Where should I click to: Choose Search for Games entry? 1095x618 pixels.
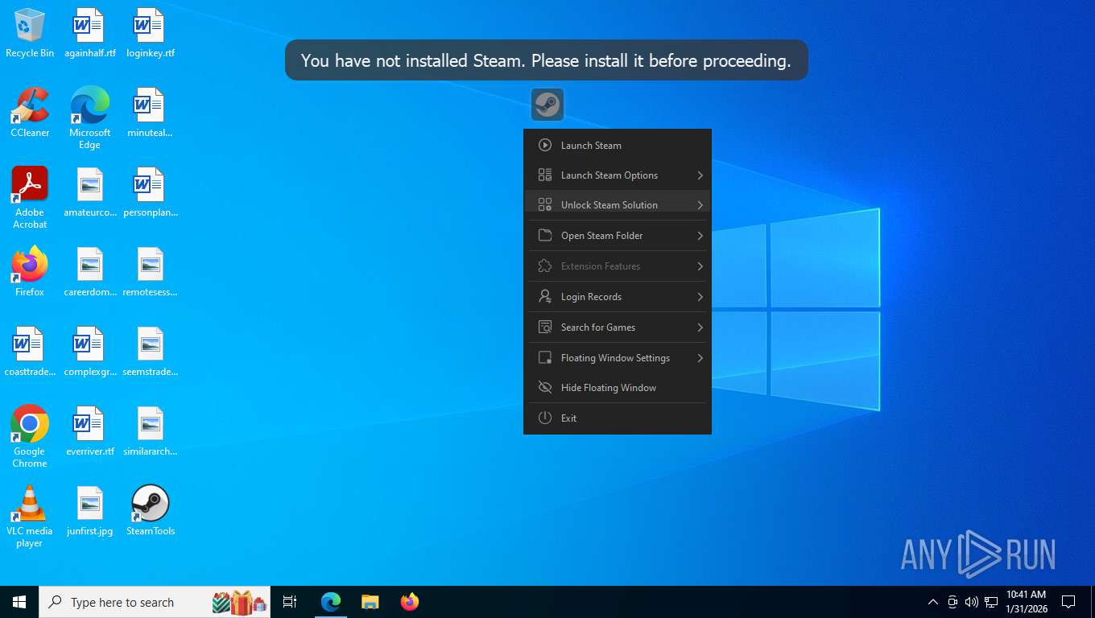(x=618, y=328)
